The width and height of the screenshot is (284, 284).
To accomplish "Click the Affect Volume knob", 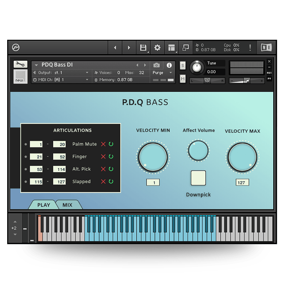I will pyautogui.click(x=198, y=150).
